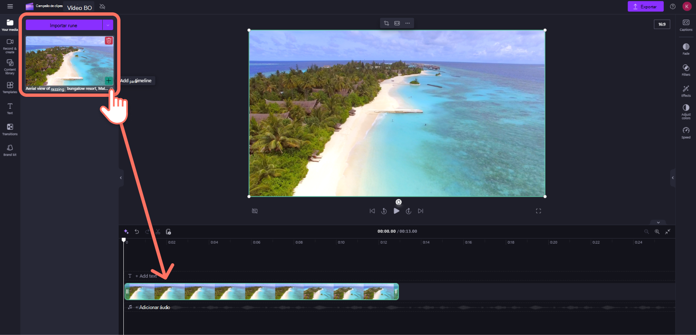Play the video preview

click(396, 211)
